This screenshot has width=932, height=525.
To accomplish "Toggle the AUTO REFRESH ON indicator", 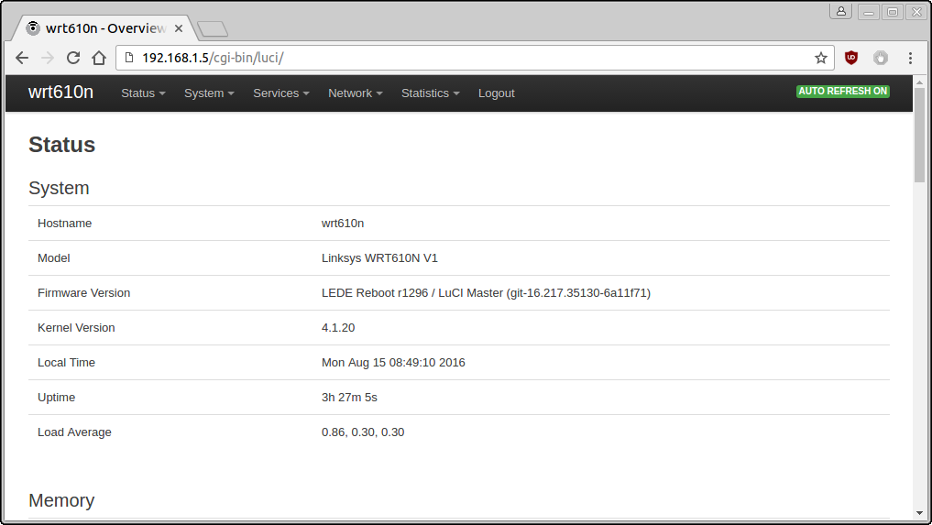I will tap(843, 91).
